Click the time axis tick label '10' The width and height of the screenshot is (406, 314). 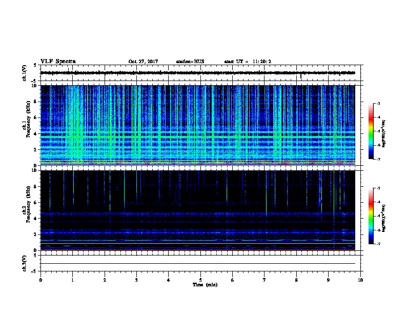(360, 280)
